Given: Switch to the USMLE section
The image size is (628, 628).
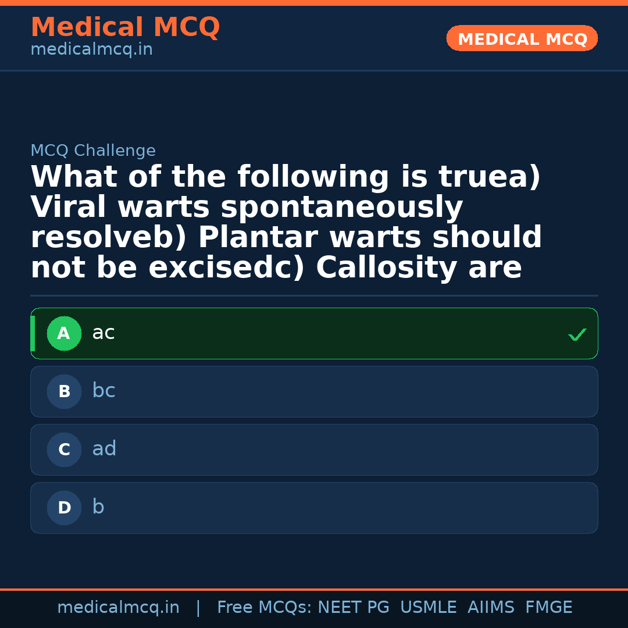Looking at the screenshot, I should pos(429,607).
